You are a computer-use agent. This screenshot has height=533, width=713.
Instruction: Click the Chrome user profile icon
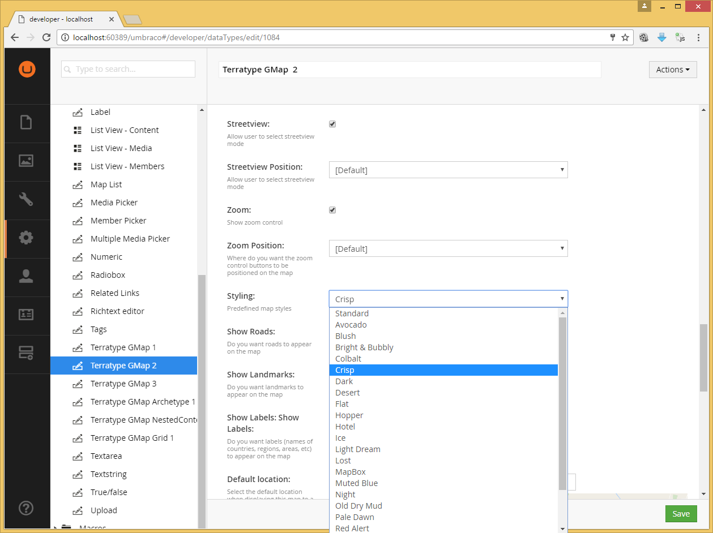point(644,6)
